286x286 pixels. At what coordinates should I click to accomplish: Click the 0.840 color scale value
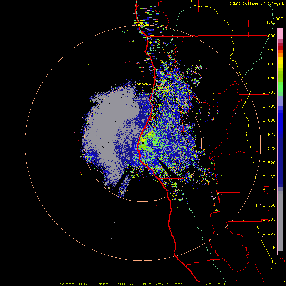pyautogui.click(x=269, y=78)
